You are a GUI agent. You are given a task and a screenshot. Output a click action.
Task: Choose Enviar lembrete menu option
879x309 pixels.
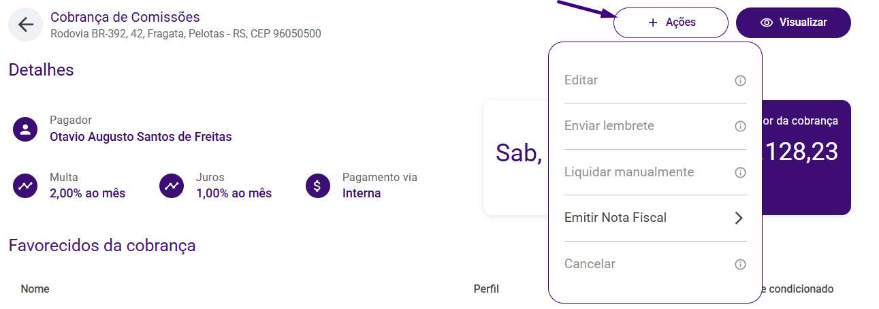point(609,126)
